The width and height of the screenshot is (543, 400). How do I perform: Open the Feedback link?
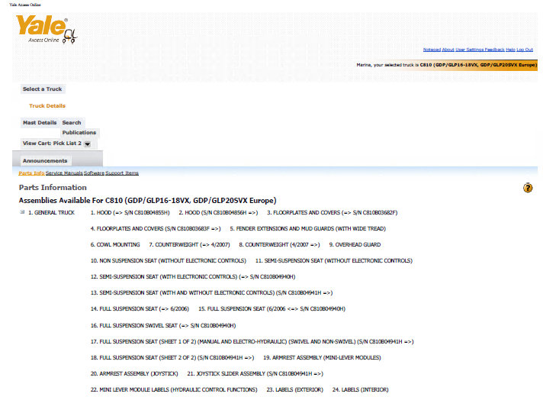click(x=494, y=50)
